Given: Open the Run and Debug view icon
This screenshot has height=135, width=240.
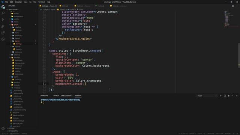Looking at the screenshot, I should click(3, 26).
